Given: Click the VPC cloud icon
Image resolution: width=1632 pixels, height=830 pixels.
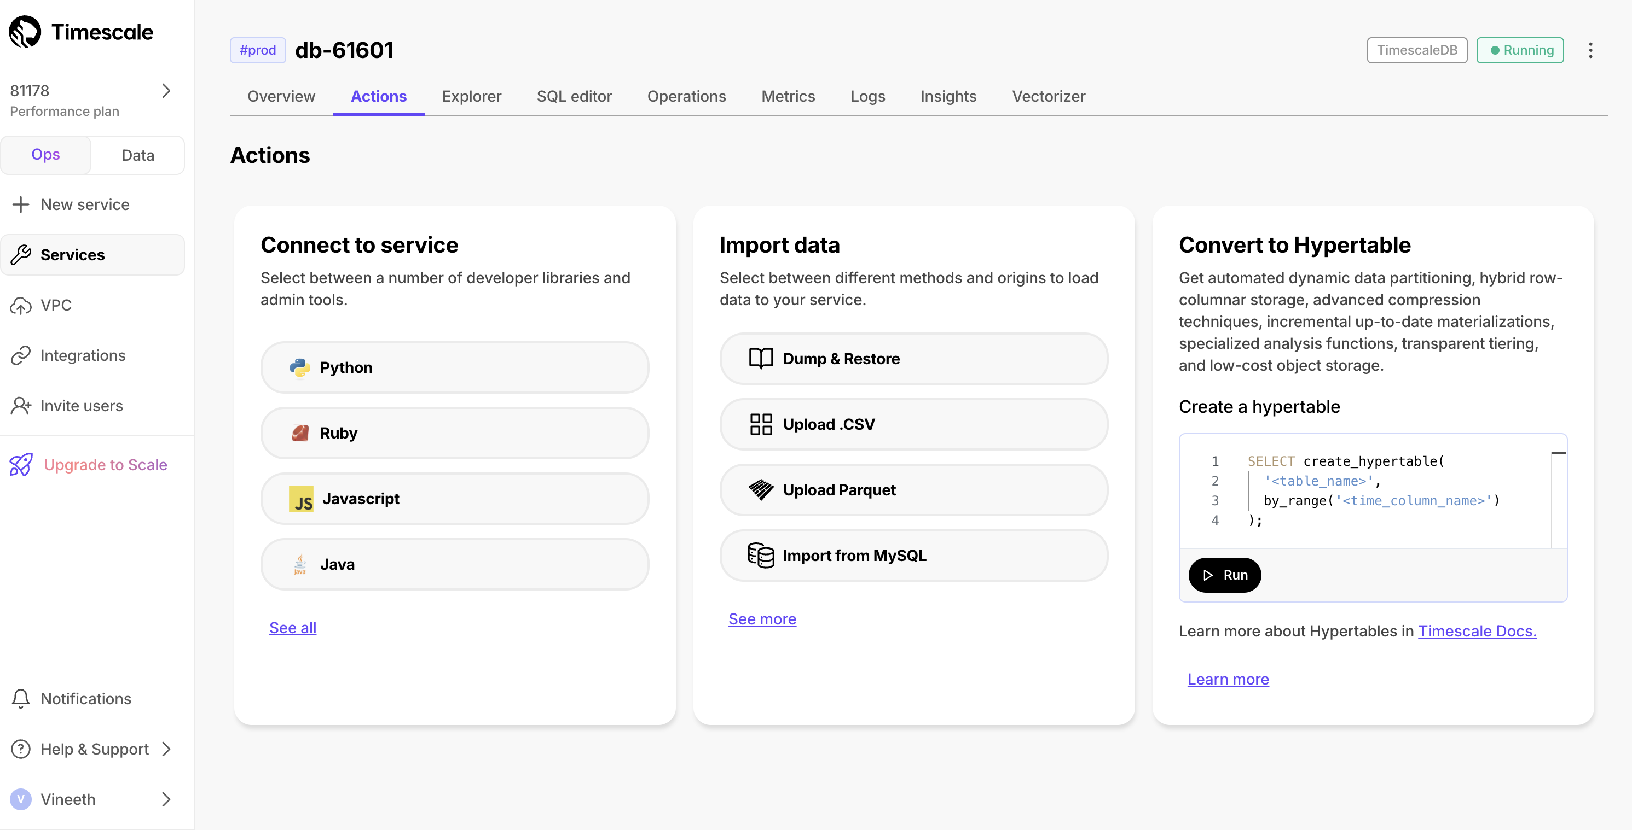Looking at the screenshot, I should point(21,305).
